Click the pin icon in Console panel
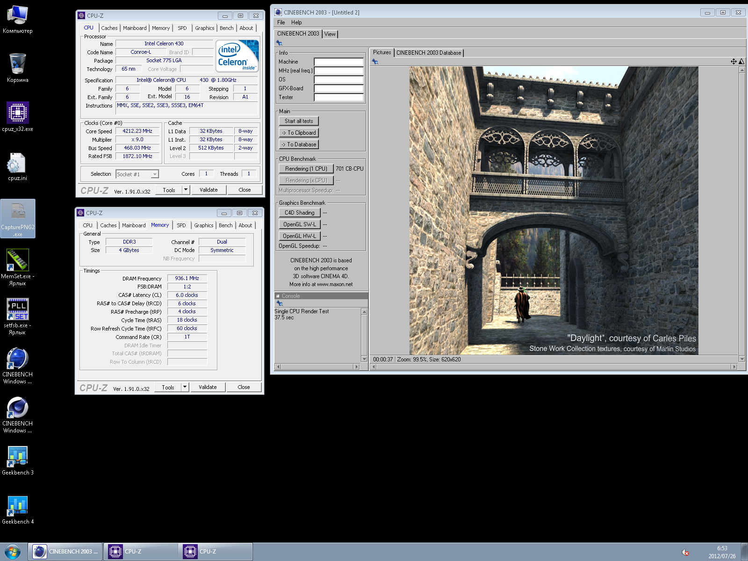Image resolution: width=748 pixels, height=561 pixels. (x=280, y=303)
